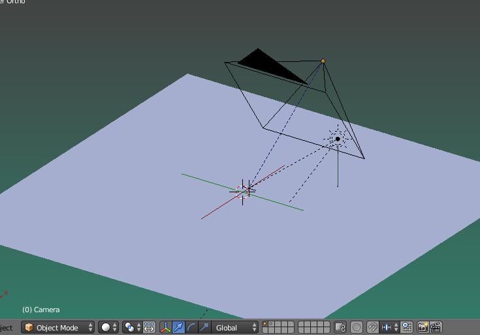Viewport: 480px width, 335px height.
Task: Open the viewport shading selector
Action: pyautogui.click(x=109, y=327)
